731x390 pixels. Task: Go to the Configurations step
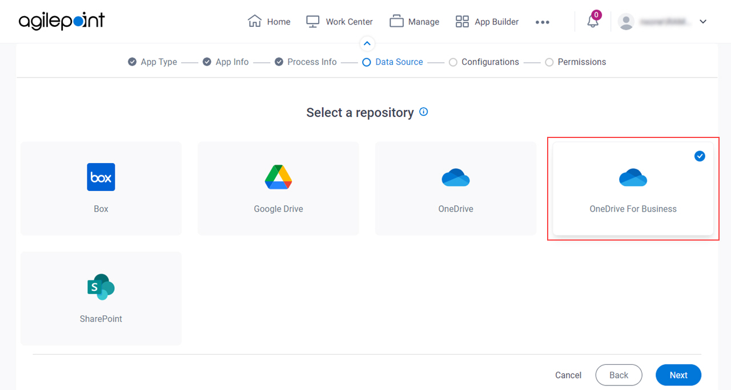[x=484, y=62]
